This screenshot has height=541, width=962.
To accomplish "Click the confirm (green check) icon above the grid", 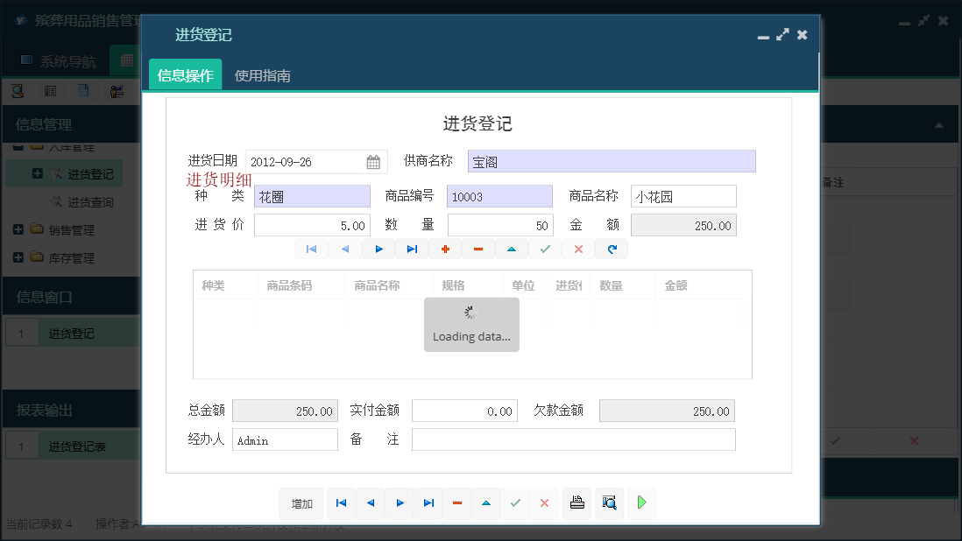I will point(545,249).
